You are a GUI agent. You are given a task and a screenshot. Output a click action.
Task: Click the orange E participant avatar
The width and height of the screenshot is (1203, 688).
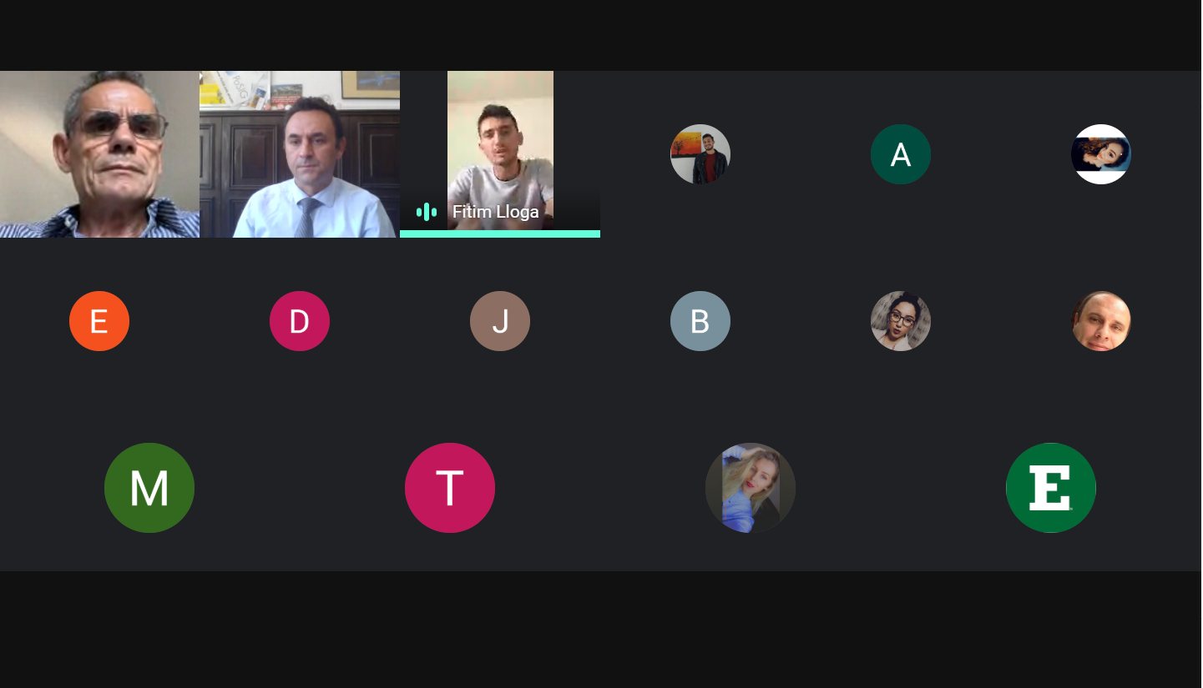pyautogui.click(x=99, y=321)
